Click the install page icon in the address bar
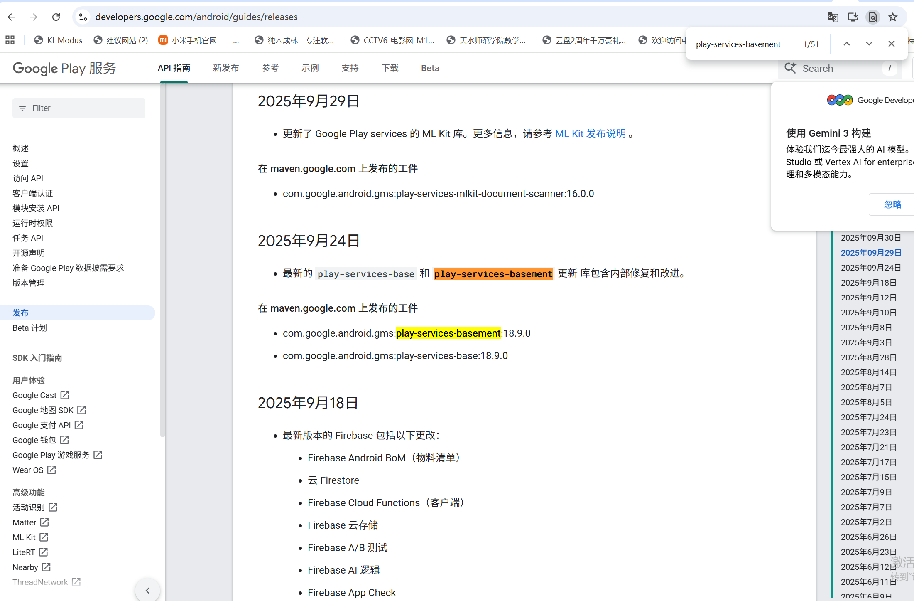The width and height of the screenshot is (914, 601). [x=853, y=17]
